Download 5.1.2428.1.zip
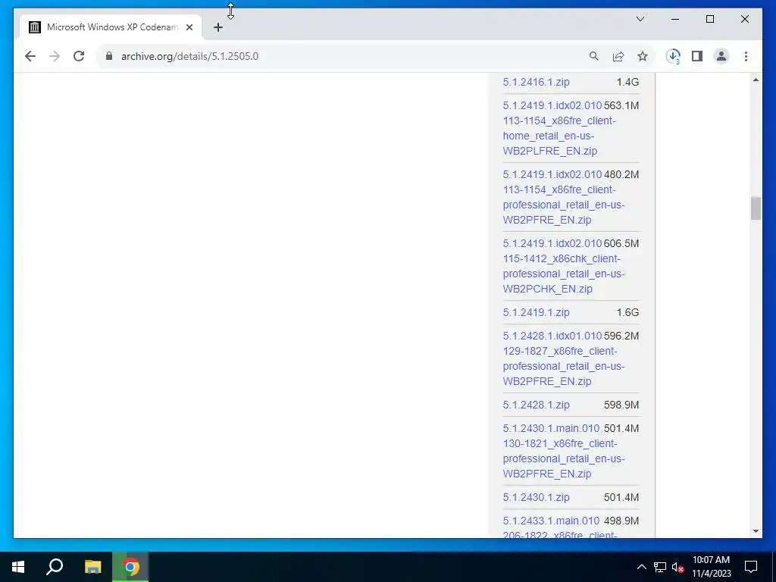 pyautogui.click(x=536, y=405)
